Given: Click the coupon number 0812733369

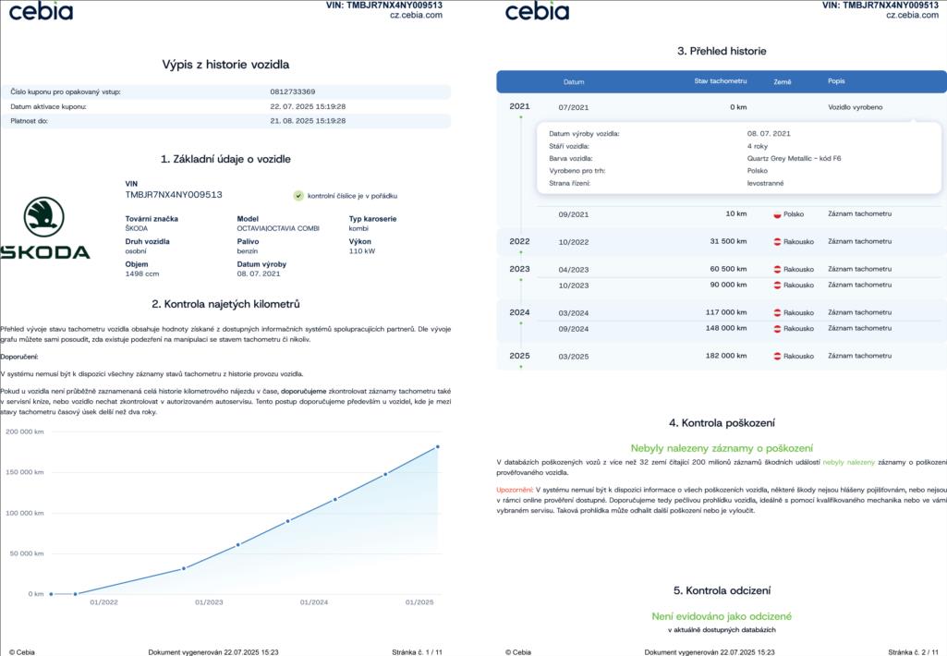Looking at the screenshot, I should coord(293,91).
